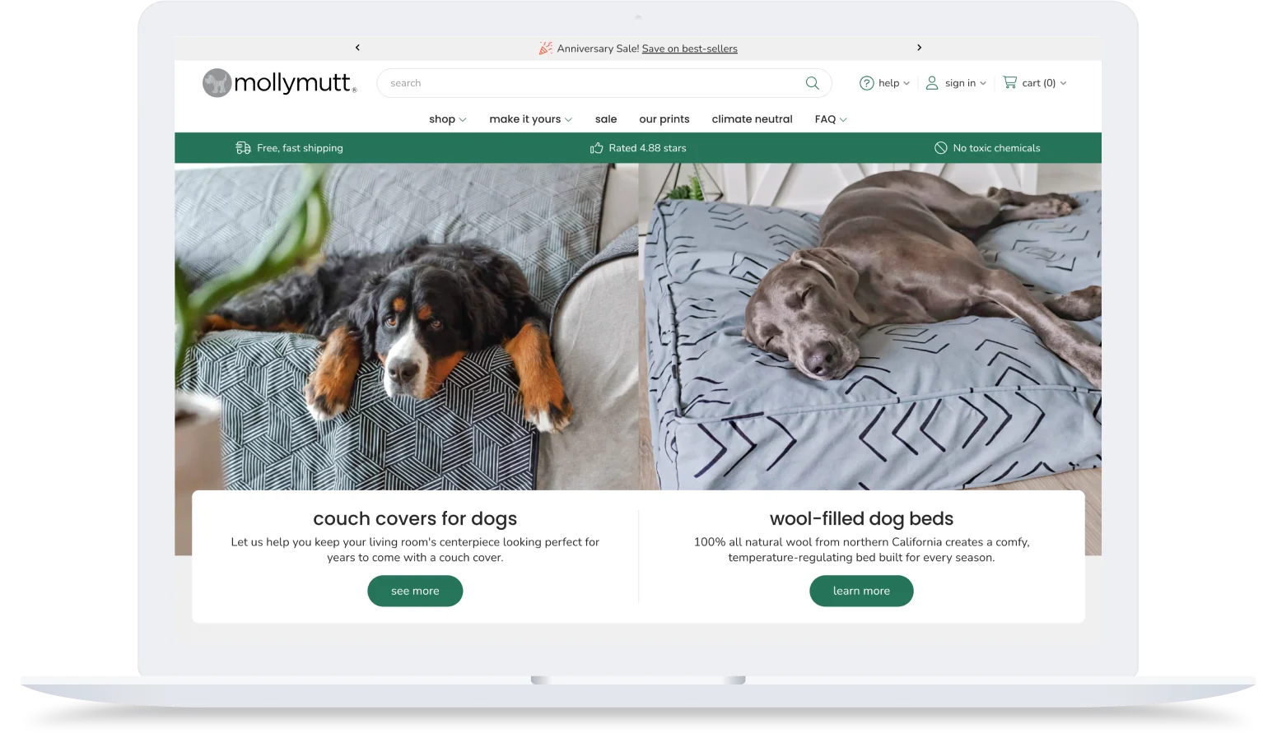Click see more under couch covers
Screen dimensions: 1277x747
click(415, 591)
